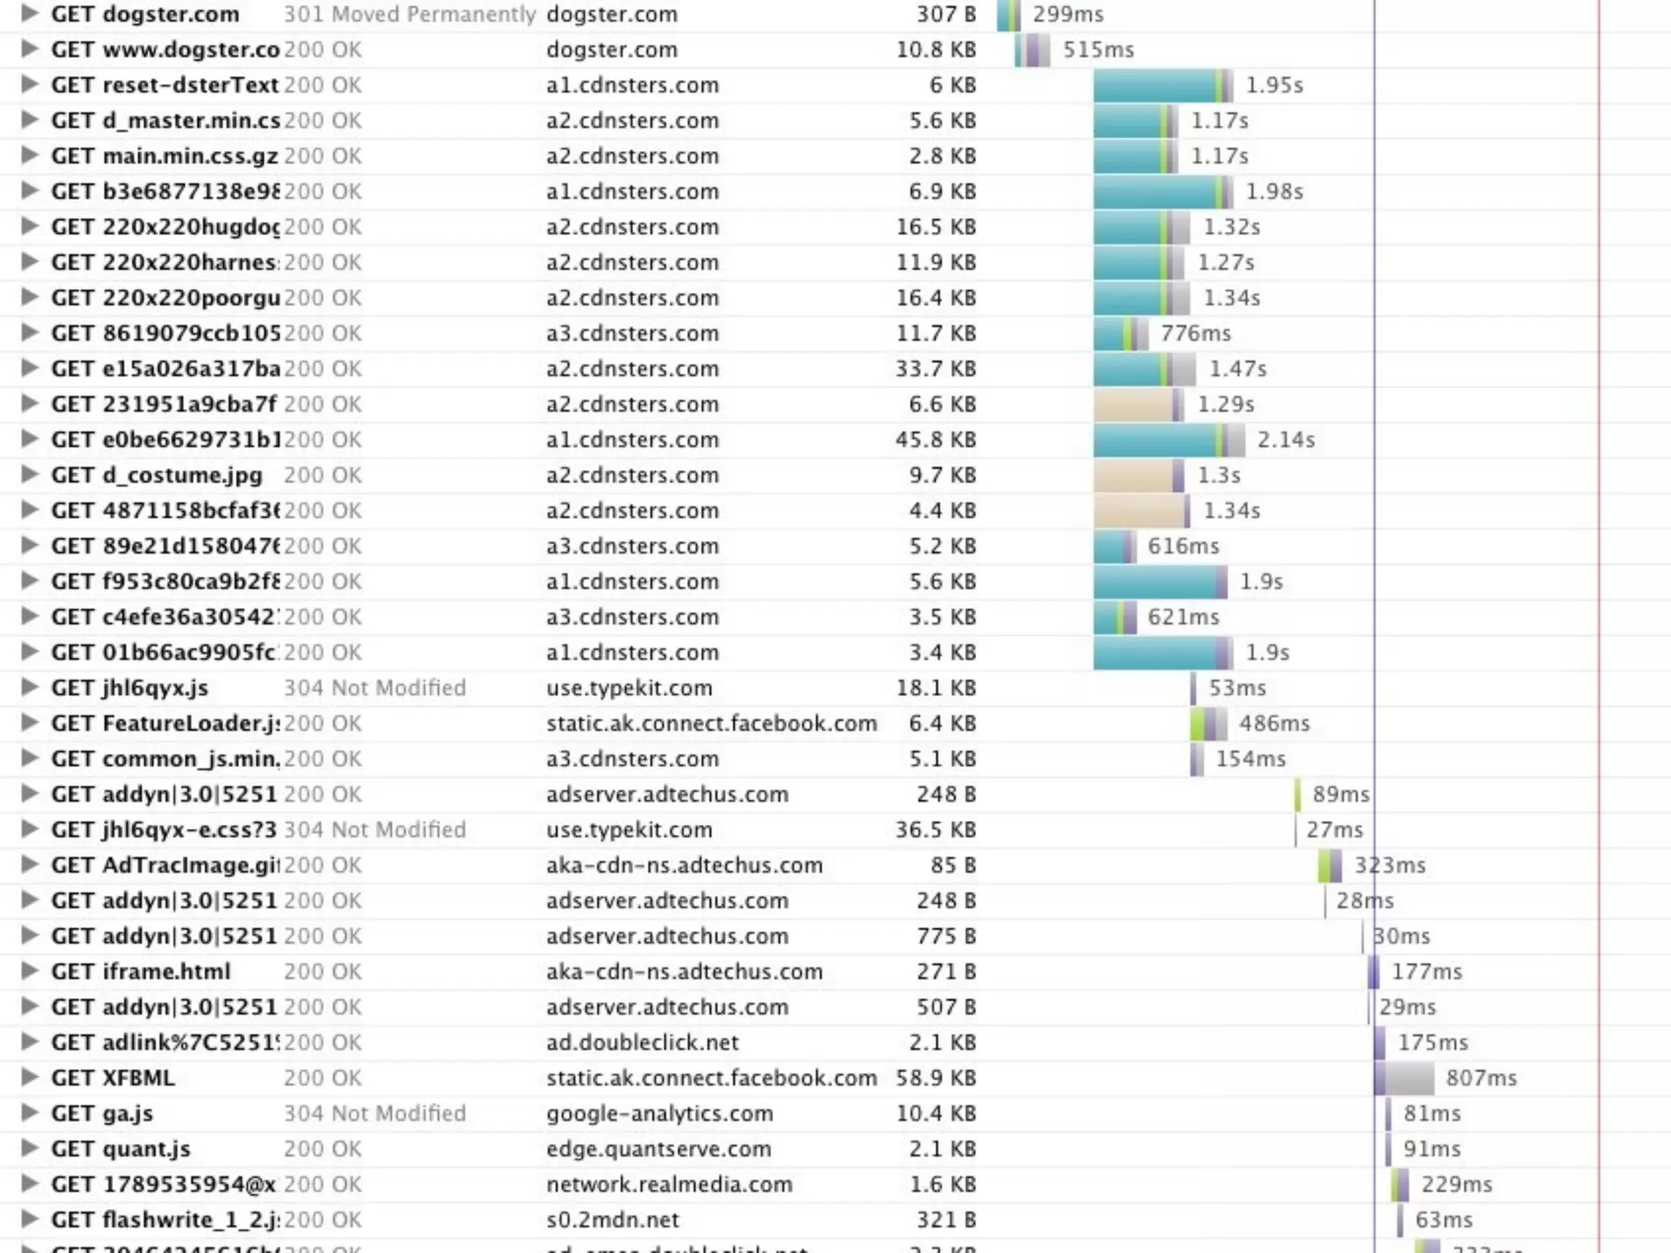Click the edge.quantserve.com domain cell
The image size is (1671, 1253).
[x=658, y=1149]
